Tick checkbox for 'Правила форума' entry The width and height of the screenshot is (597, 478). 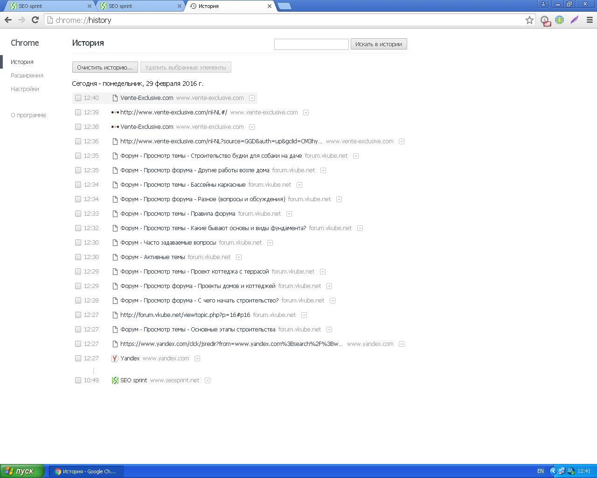(x=78, y=214)
